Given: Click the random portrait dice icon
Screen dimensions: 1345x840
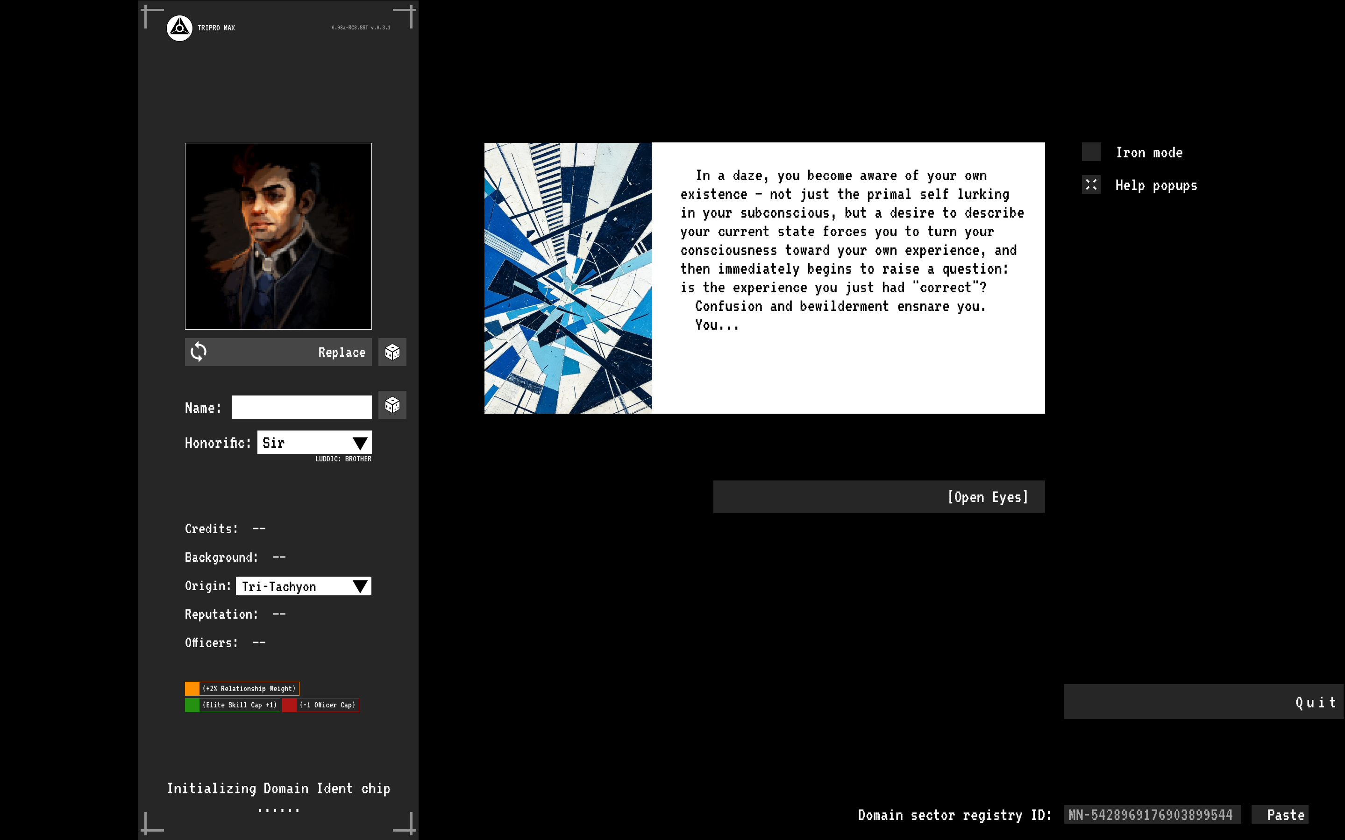Looking at the screenshot, I should 392,352.
